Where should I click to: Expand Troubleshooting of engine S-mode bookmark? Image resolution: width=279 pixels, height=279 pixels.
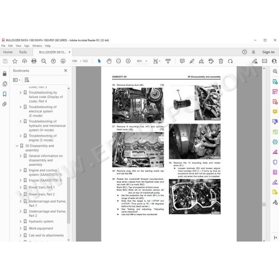tap(20, 136)
